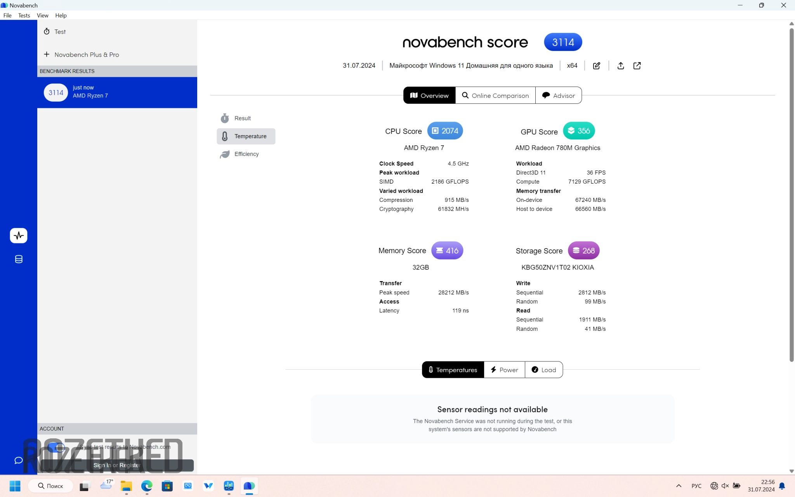Open Microsoft Edge from the taskbar
The image size is (795, 497).
(x=147, y=486)
